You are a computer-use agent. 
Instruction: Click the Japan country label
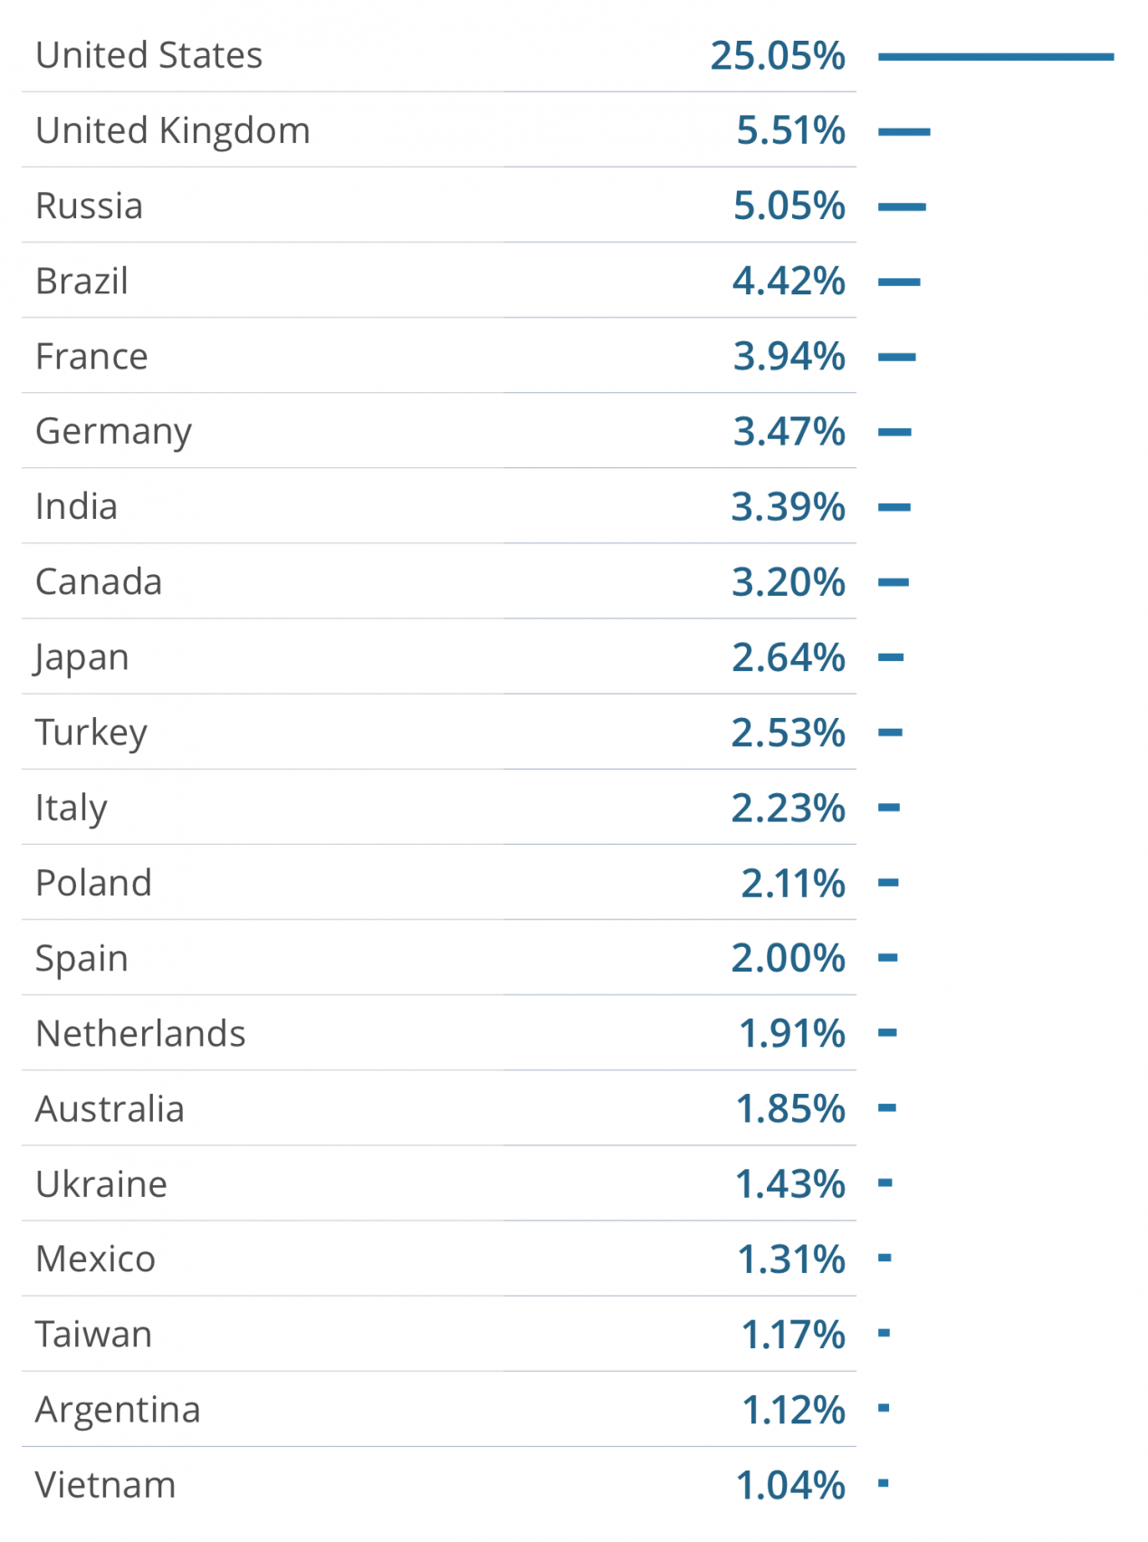tap(81, 658)
